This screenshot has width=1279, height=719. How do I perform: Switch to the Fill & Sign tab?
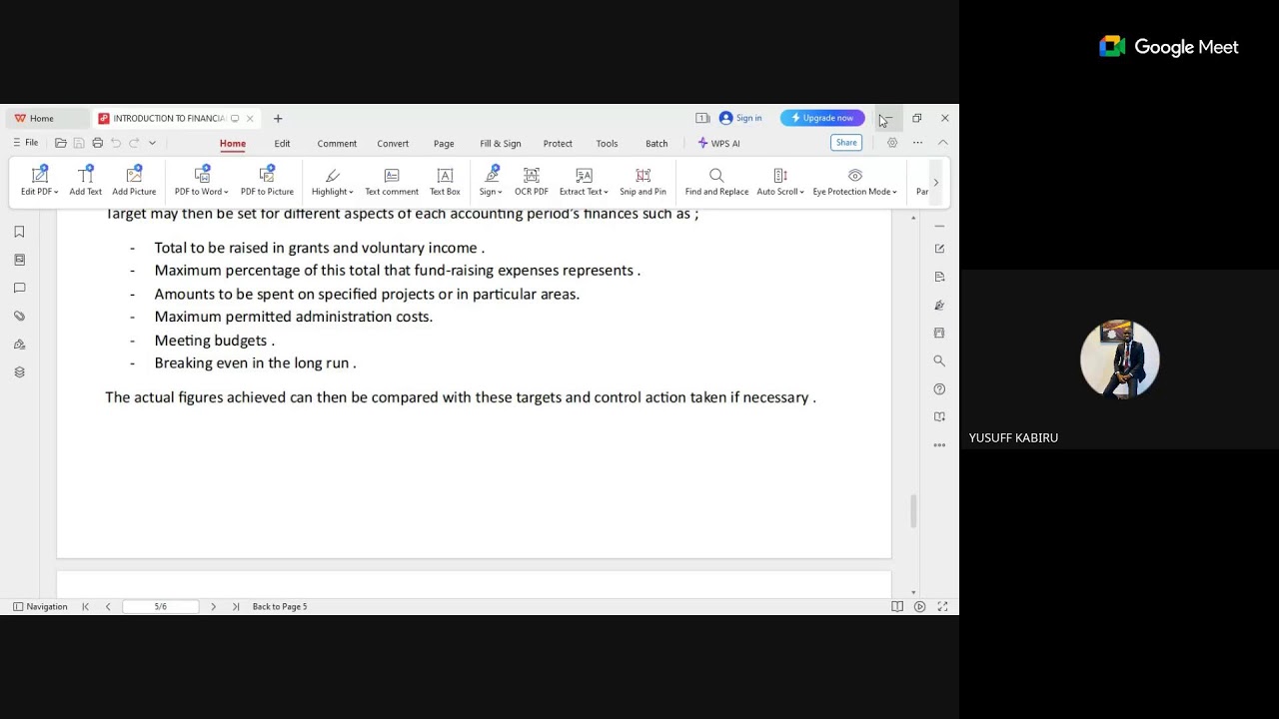500,143
